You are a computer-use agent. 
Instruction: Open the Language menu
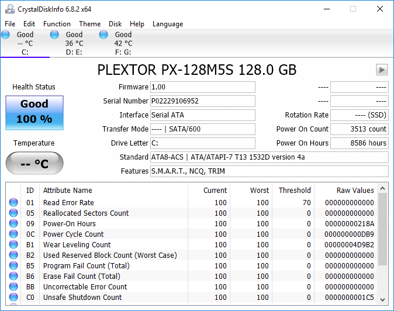168,24
